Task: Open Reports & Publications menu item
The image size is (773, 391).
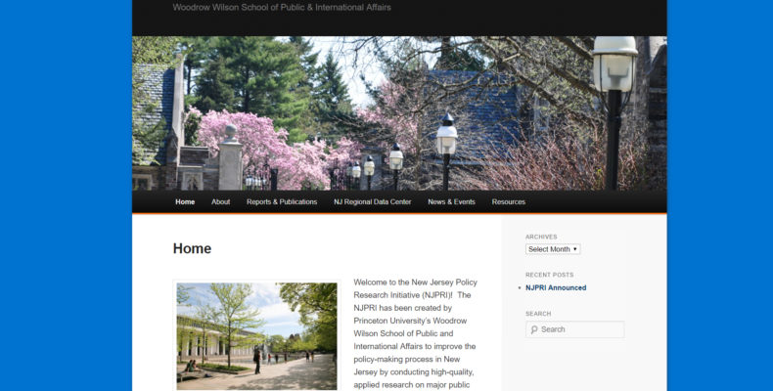Action: [282, 202]
